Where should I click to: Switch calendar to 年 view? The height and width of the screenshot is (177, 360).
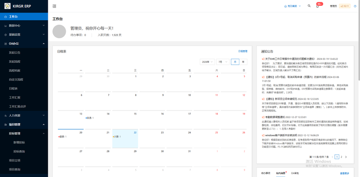pyautogui.click(x=243, y=62)
